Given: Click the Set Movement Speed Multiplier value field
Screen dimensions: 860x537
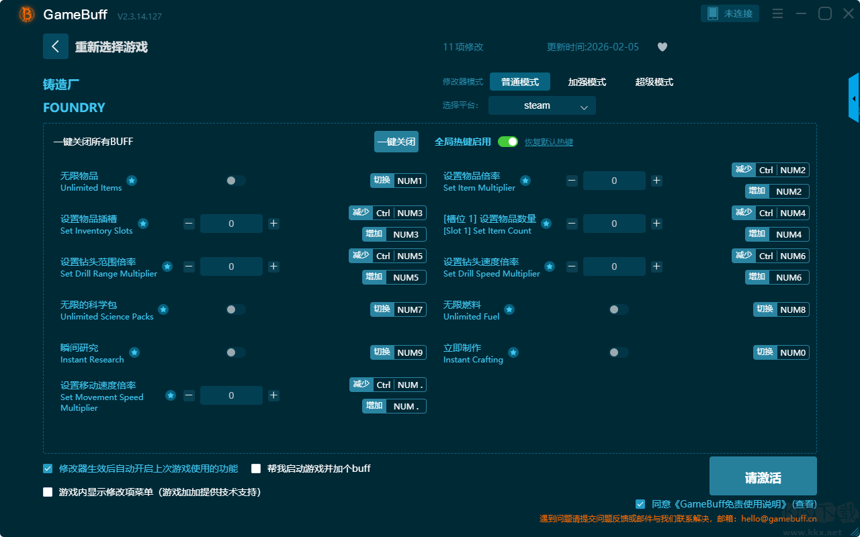Looking at the screenshot, I should click(x=231, y=395).
